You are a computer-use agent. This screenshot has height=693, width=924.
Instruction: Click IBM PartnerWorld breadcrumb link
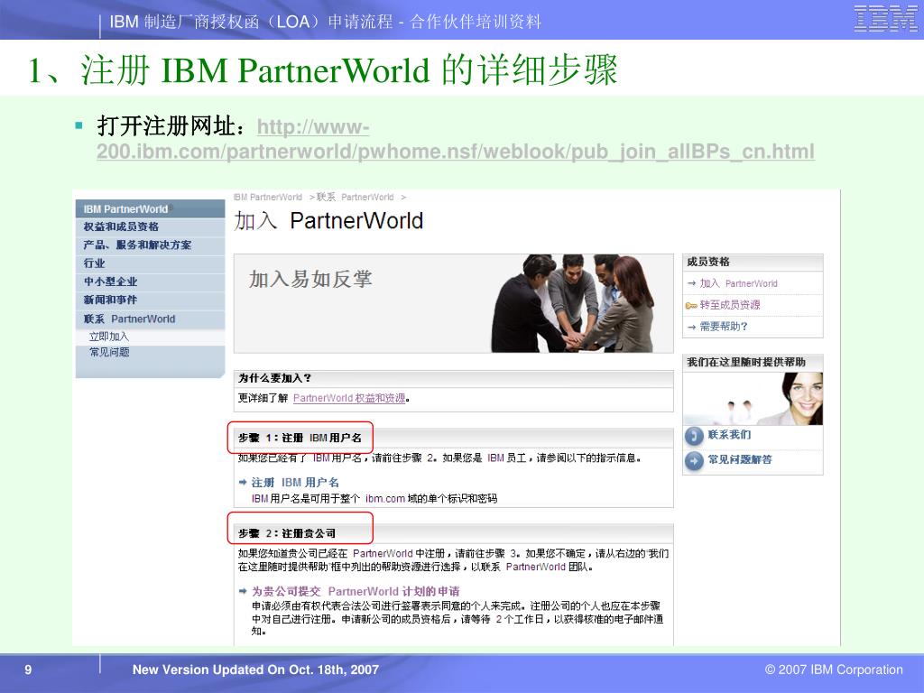coord(267,198)
